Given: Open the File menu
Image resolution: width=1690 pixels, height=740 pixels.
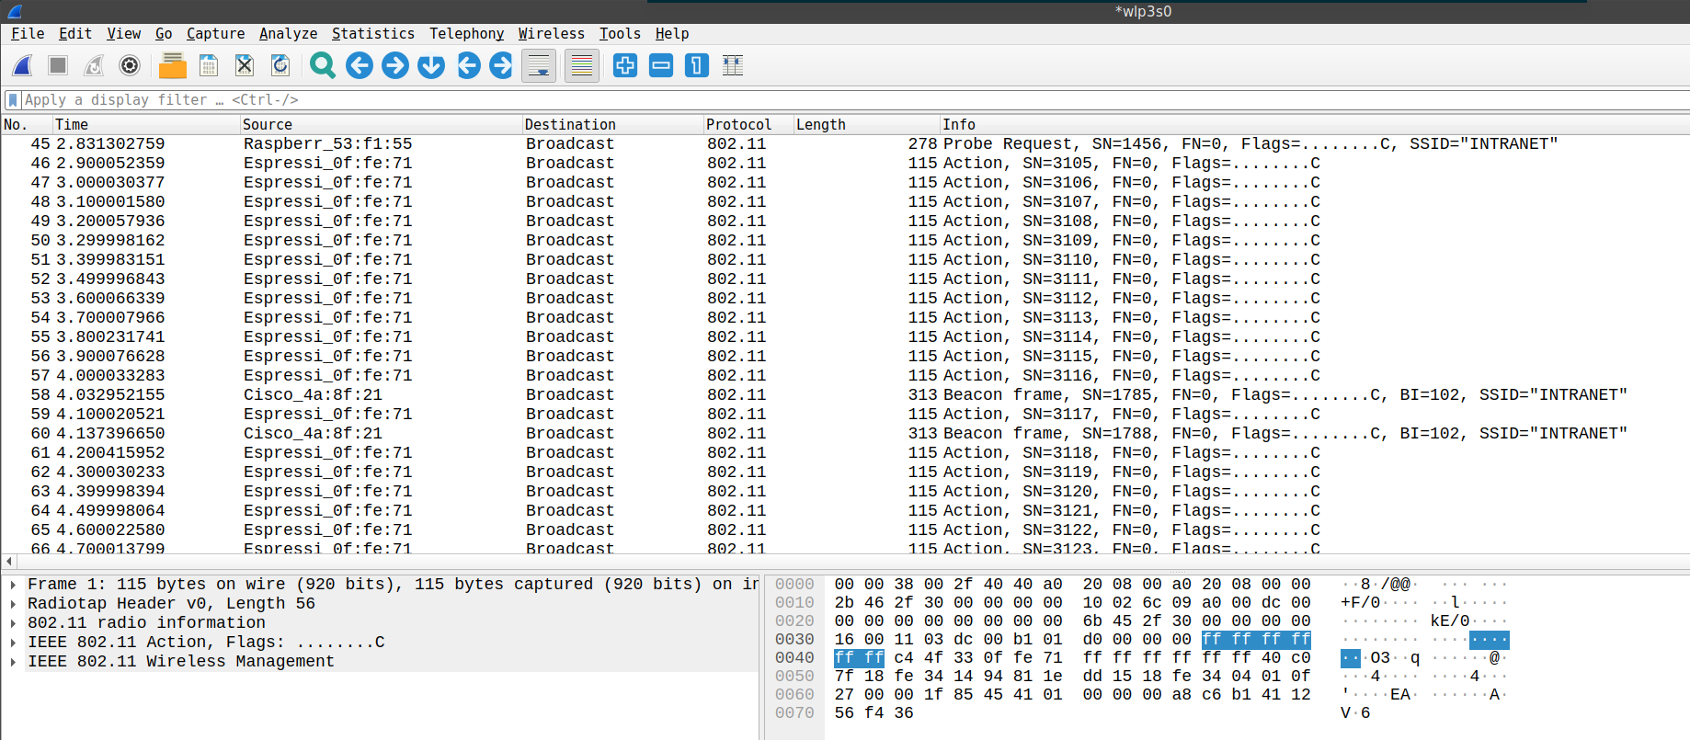Looking at the screenshot, I should click(28, 33).
